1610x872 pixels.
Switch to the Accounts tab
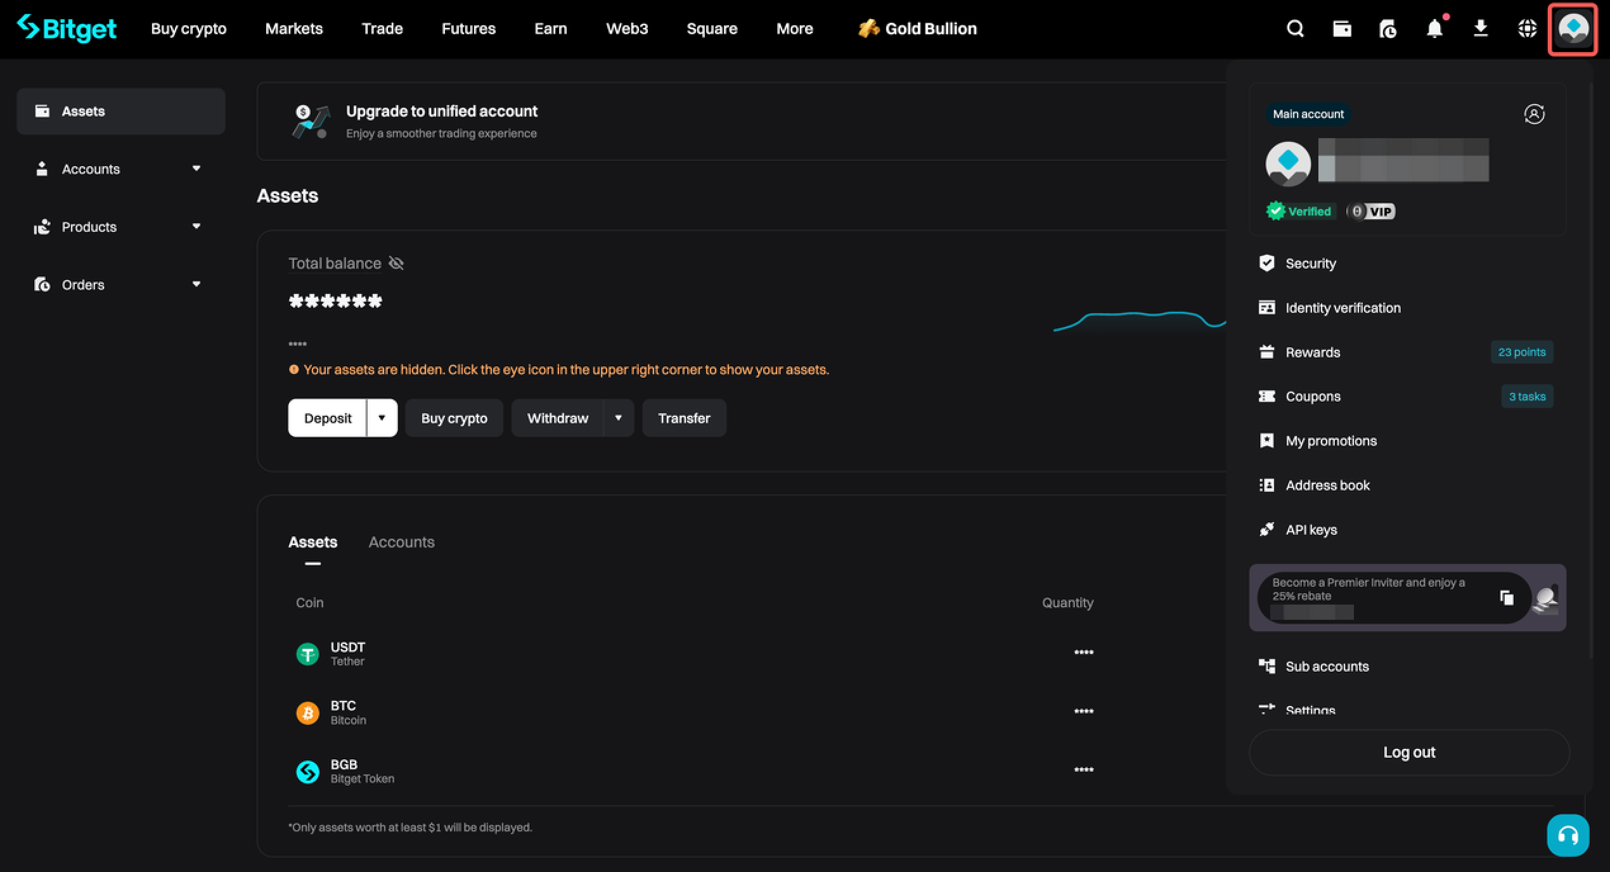tap(401, 542)
